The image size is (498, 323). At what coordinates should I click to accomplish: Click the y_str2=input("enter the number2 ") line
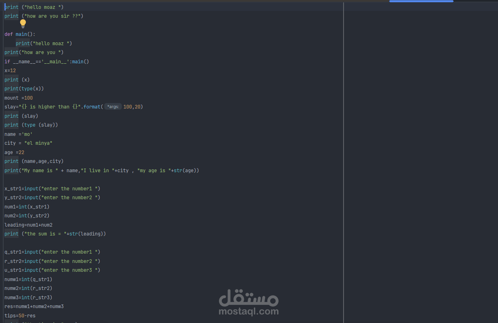(x=52, y=198)
